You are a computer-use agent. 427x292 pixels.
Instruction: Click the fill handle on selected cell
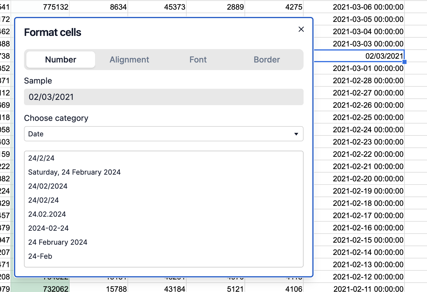(404, 62)
